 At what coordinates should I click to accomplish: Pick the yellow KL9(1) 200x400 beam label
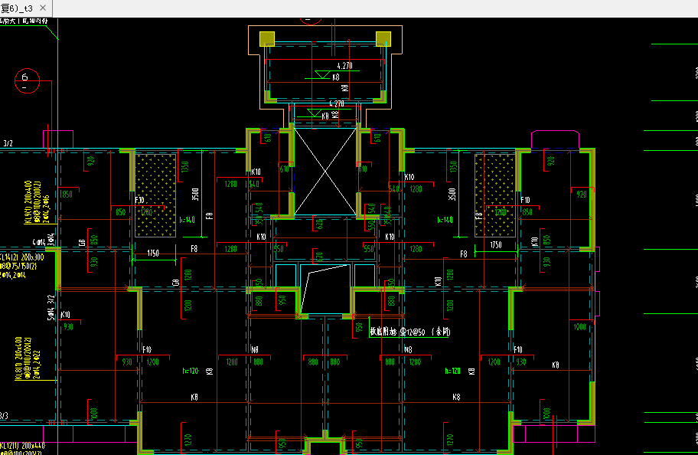[28, 202]
